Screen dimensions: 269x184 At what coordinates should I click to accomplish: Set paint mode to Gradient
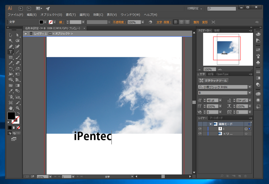coord(14,128)
